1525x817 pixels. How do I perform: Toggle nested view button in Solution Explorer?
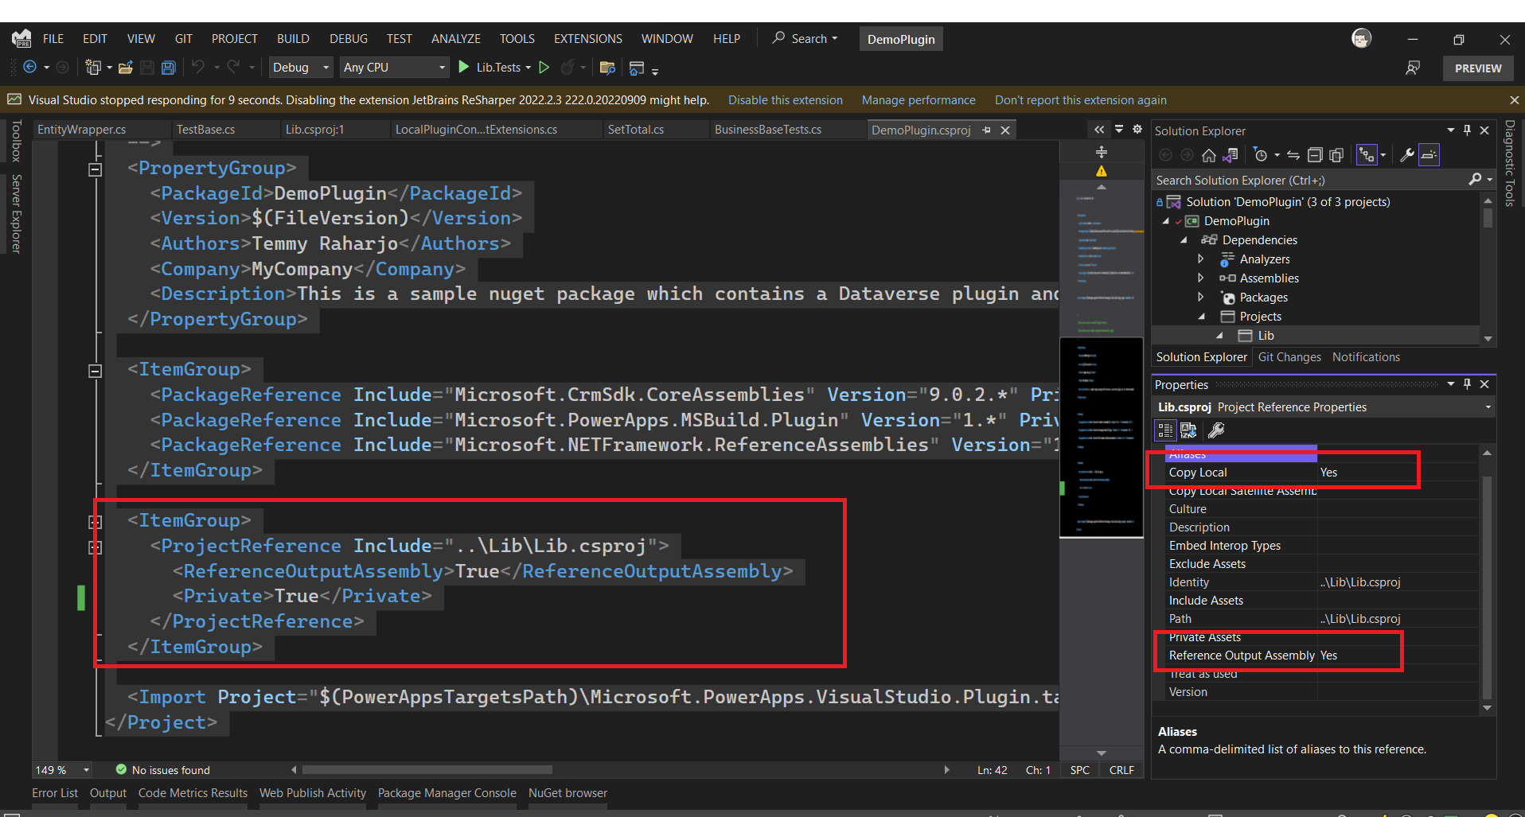(1367, 155)
